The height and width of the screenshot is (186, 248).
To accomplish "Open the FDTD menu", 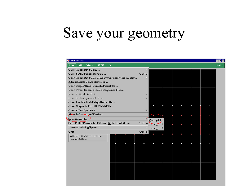I will [x=100, y=65].
